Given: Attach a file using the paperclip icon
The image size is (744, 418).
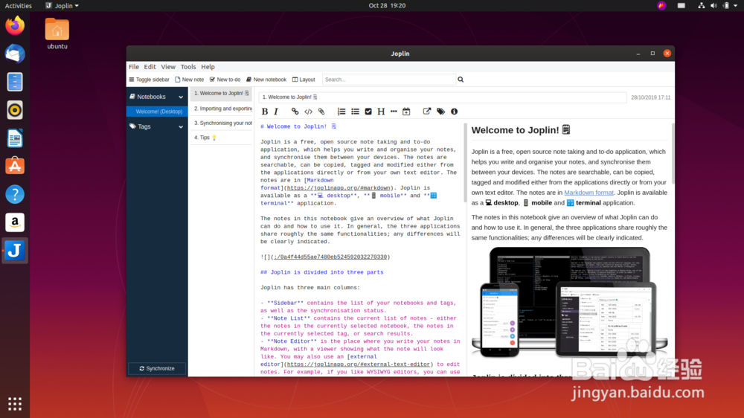Looking at the screenshot, I should 321,112.
